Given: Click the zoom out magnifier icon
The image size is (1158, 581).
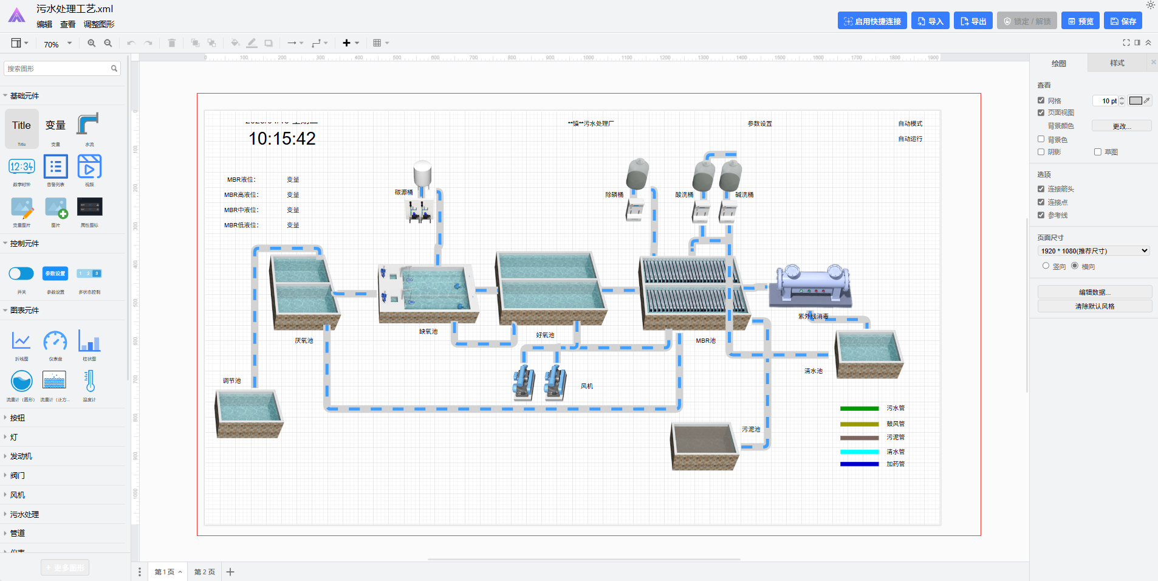Looking at the screenshot, I should click(108, 43).
